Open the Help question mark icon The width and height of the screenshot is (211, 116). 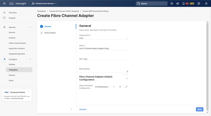click(199, 4)
